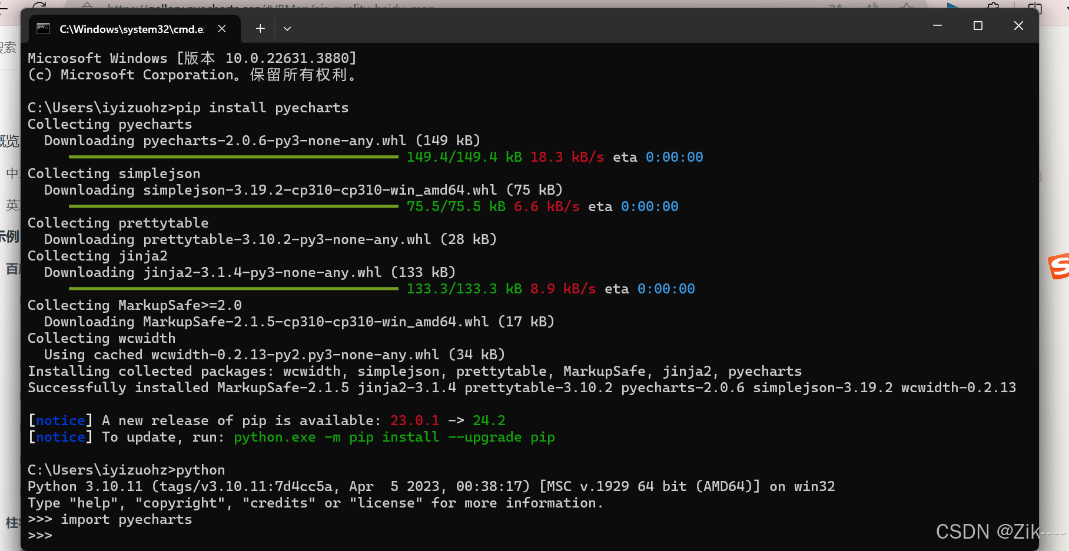Click the 'Collecting wcwidth' line
Image resolution: width=1069 pixels, height=551 pixels.
102,338
